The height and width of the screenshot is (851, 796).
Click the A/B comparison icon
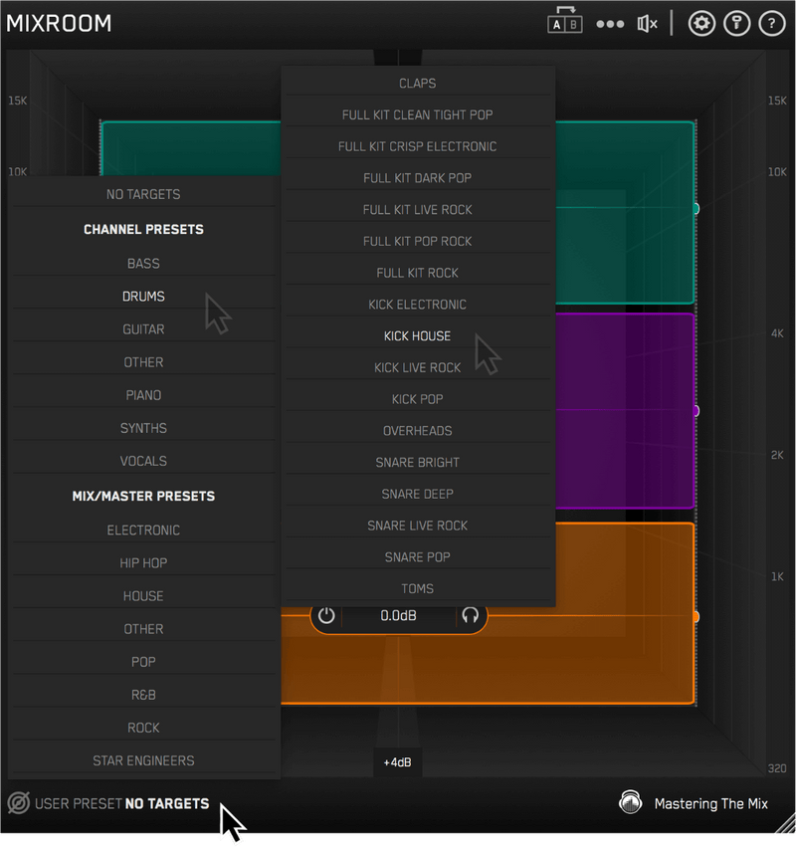(564, 22)
